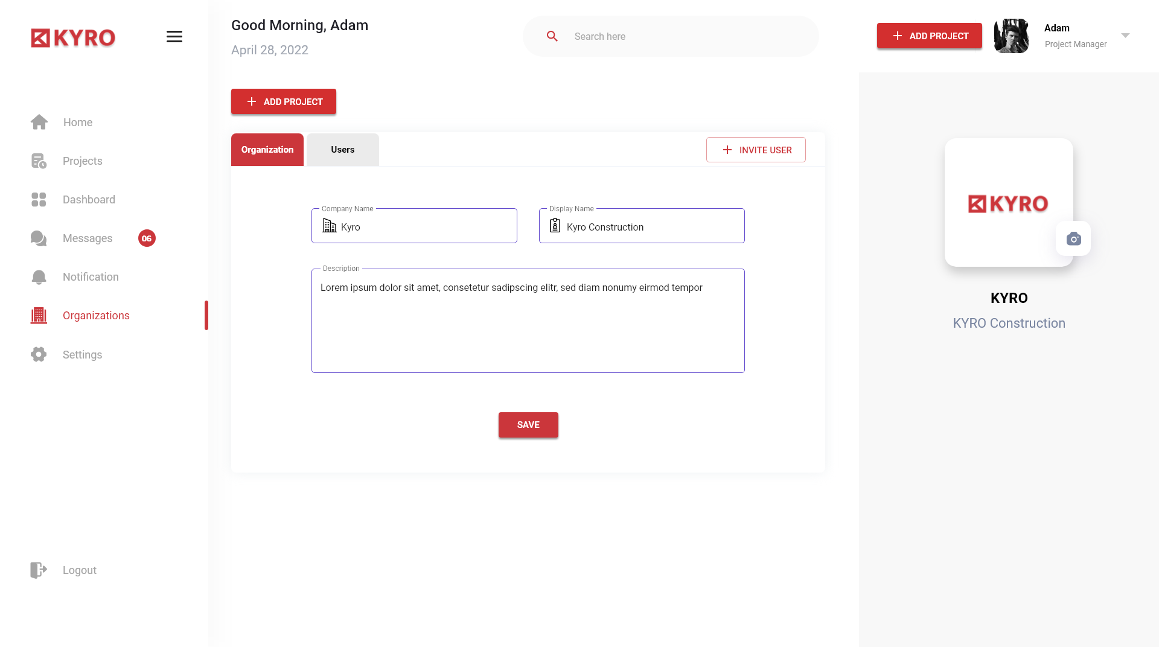Select the Organization tab

(x=267, y=150)
